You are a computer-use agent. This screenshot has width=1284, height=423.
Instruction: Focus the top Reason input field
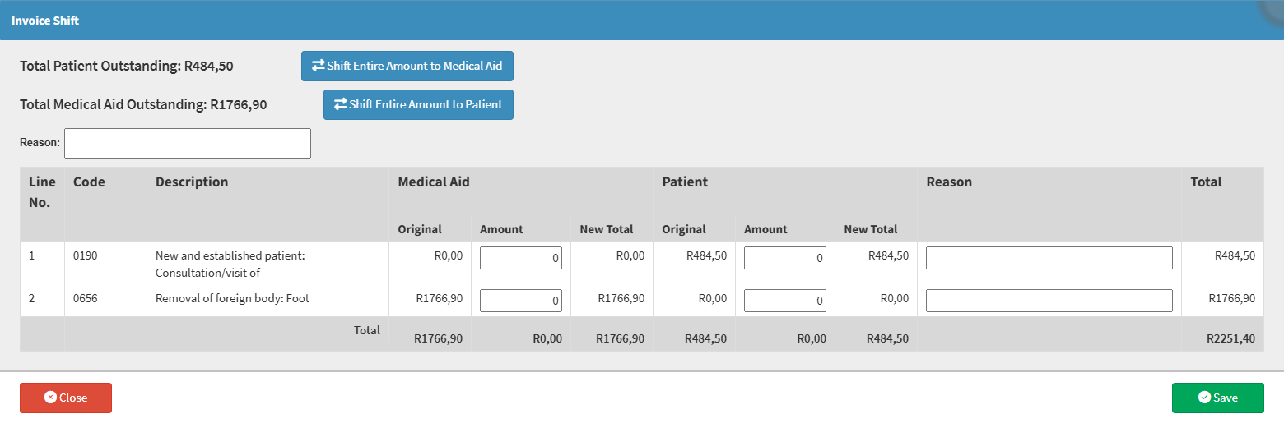click(188, 143)
